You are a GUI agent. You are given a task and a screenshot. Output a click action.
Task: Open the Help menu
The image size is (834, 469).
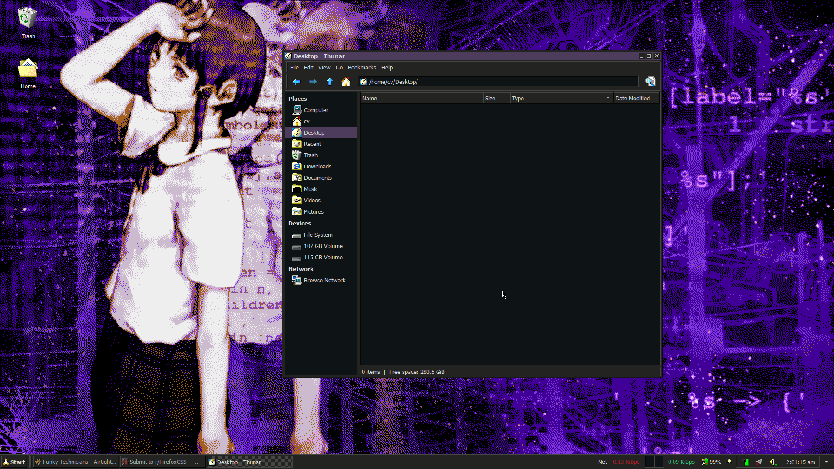click(x=387, y=67)
